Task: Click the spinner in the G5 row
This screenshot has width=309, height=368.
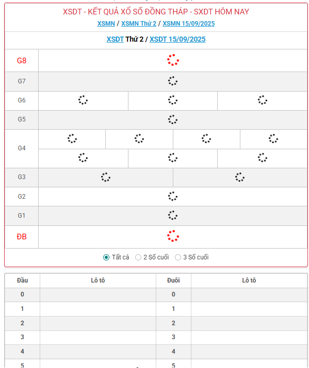Action: coord(173,119)
